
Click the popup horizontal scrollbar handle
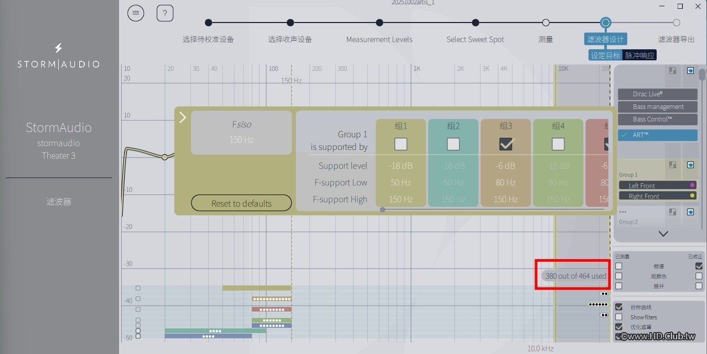coord(382,209)
